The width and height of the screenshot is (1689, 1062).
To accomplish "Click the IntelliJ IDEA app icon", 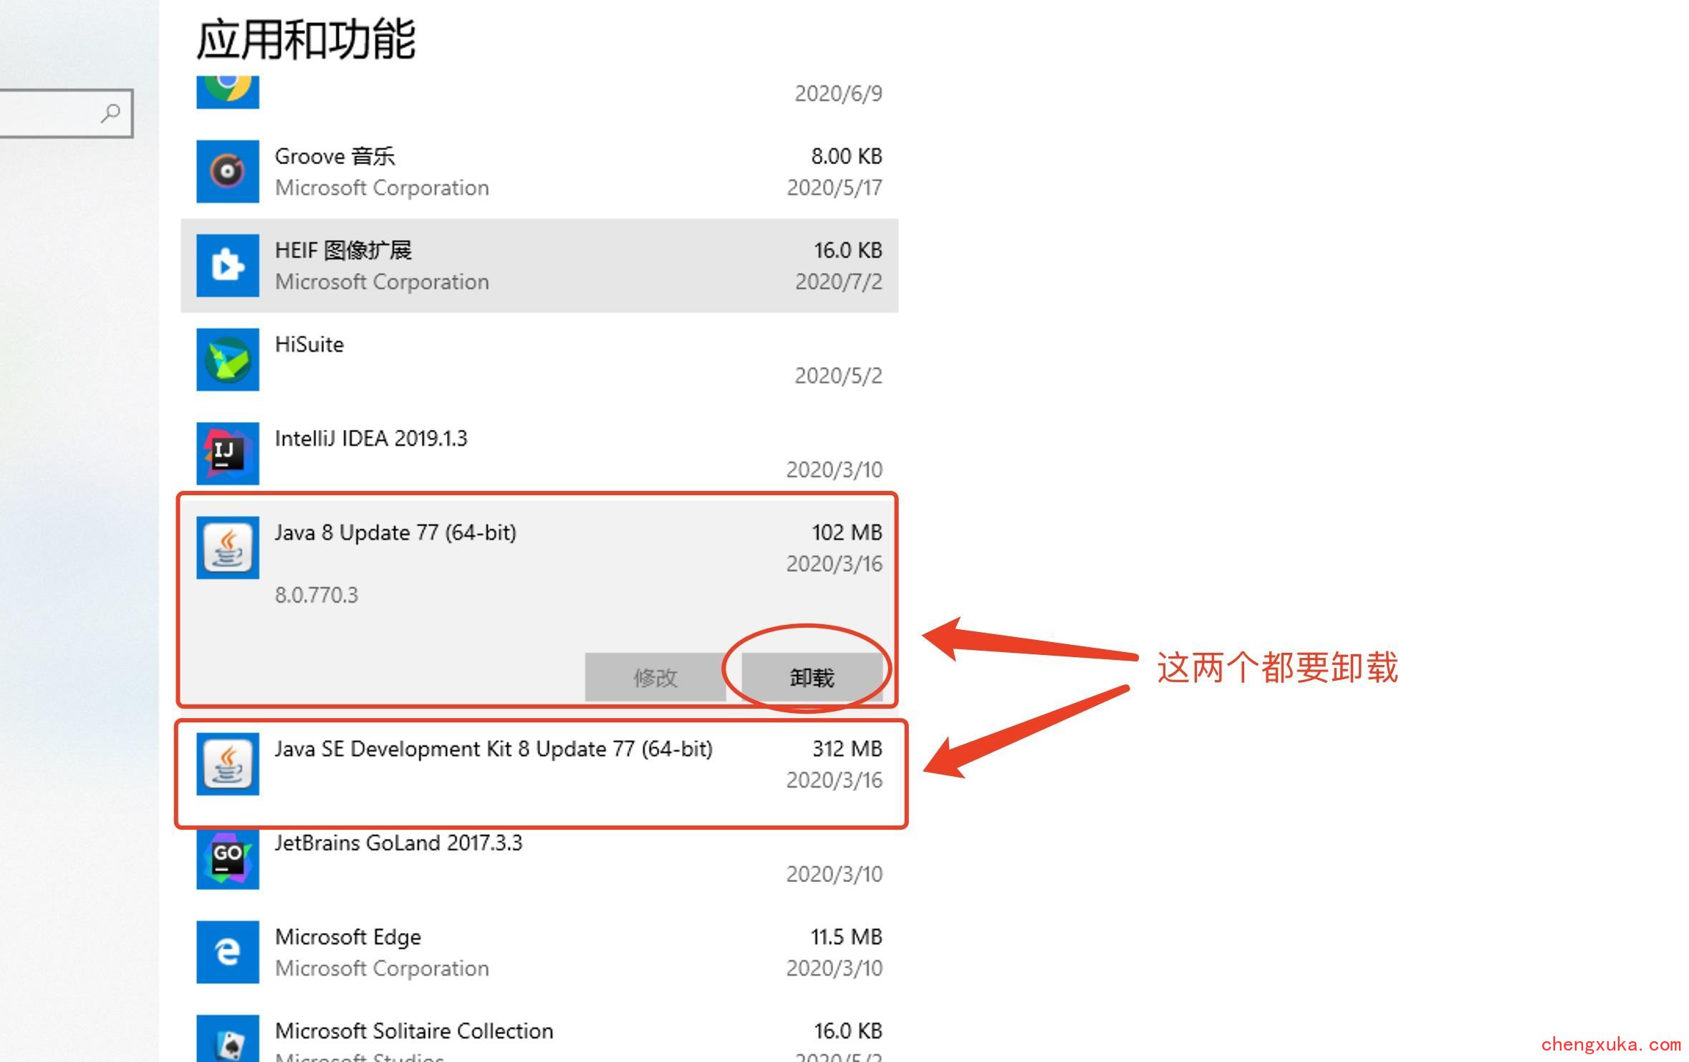I will tap(228, 454).
